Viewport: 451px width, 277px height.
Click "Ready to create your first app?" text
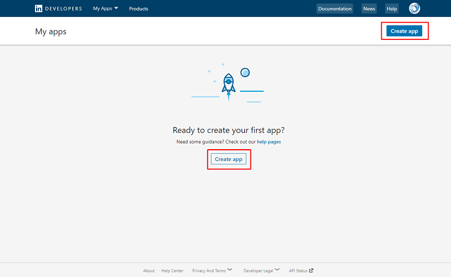(228, 130)
